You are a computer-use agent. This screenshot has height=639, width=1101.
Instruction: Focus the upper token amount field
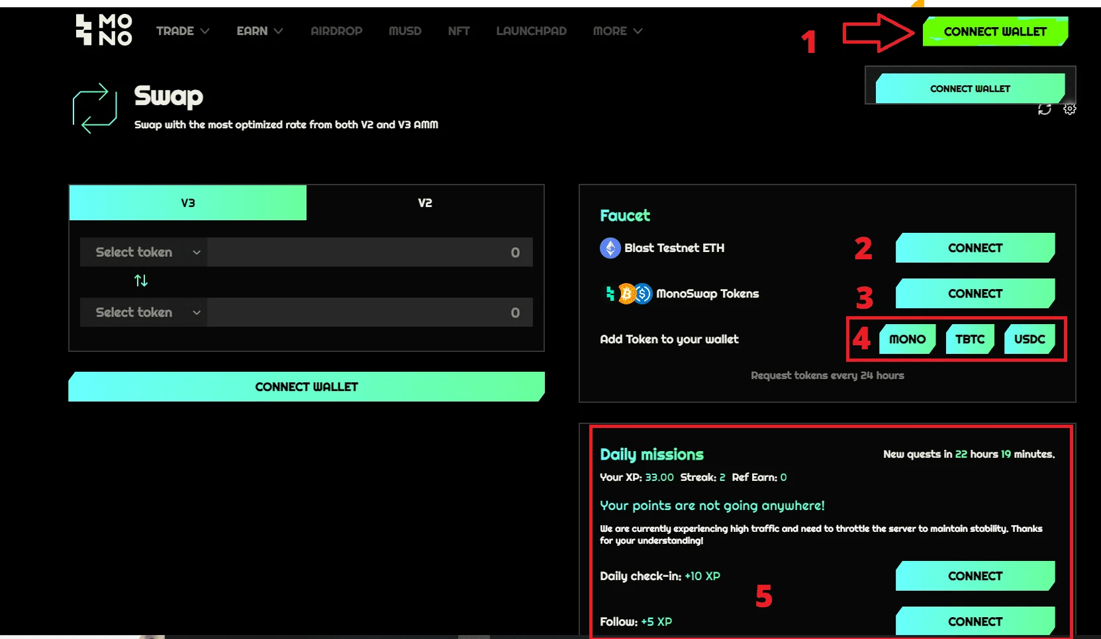point(370,252)
